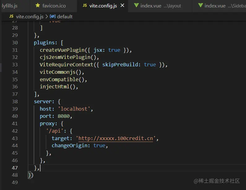Follow the http://xxxxx.100credit.cn link
Viewport: 246px width, 190px height.
116,138
